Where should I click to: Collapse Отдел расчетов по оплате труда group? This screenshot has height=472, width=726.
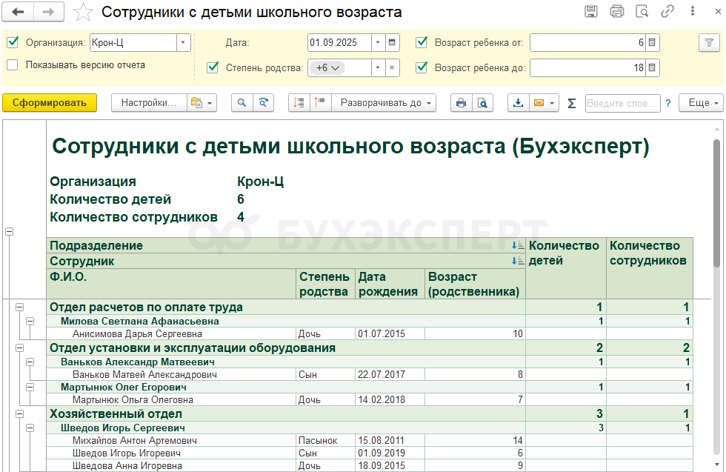[19, 307]
